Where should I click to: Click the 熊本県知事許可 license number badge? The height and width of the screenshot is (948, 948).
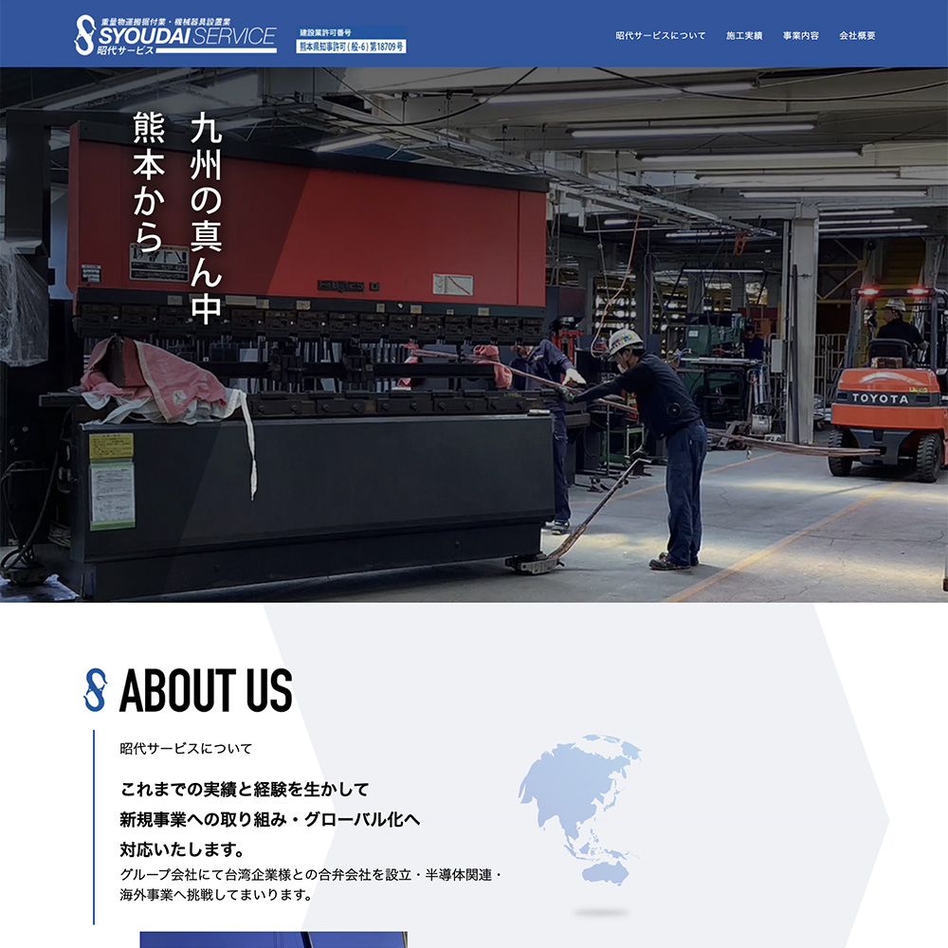352,46
